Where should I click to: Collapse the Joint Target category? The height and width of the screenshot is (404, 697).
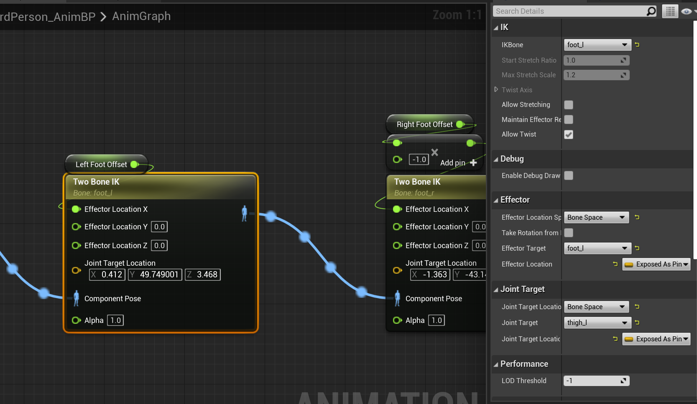click(496, 290)
